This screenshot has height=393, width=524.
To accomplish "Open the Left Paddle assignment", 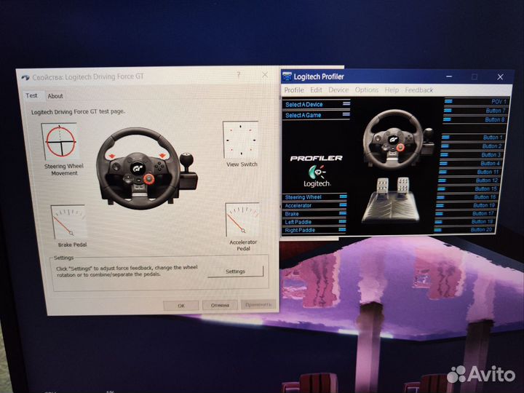I will point(314,222).
